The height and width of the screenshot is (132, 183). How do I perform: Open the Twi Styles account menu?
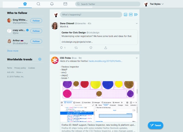click(x=154, y=4)
